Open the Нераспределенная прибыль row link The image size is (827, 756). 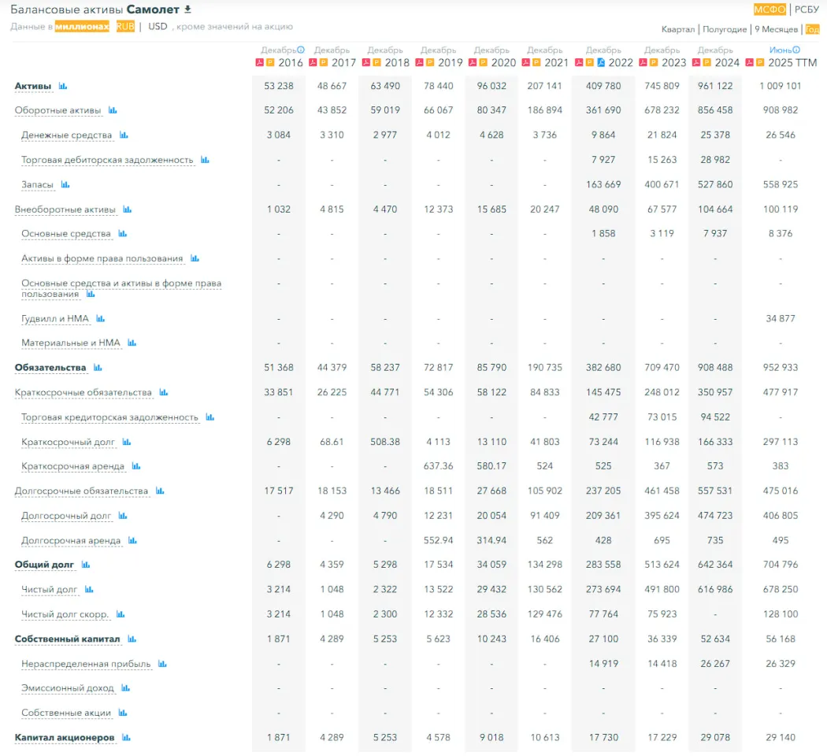[x=86, y=664]
